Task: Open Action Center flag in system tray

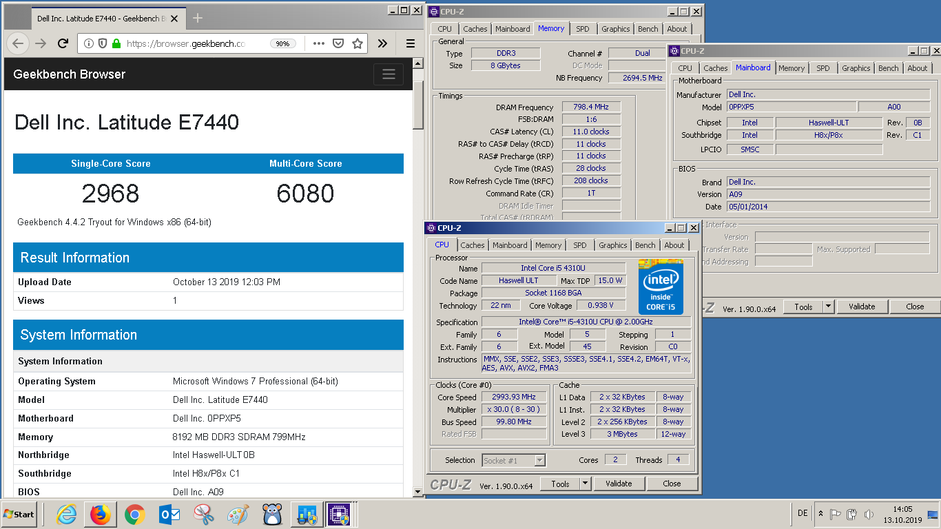Action: (835, 514)
